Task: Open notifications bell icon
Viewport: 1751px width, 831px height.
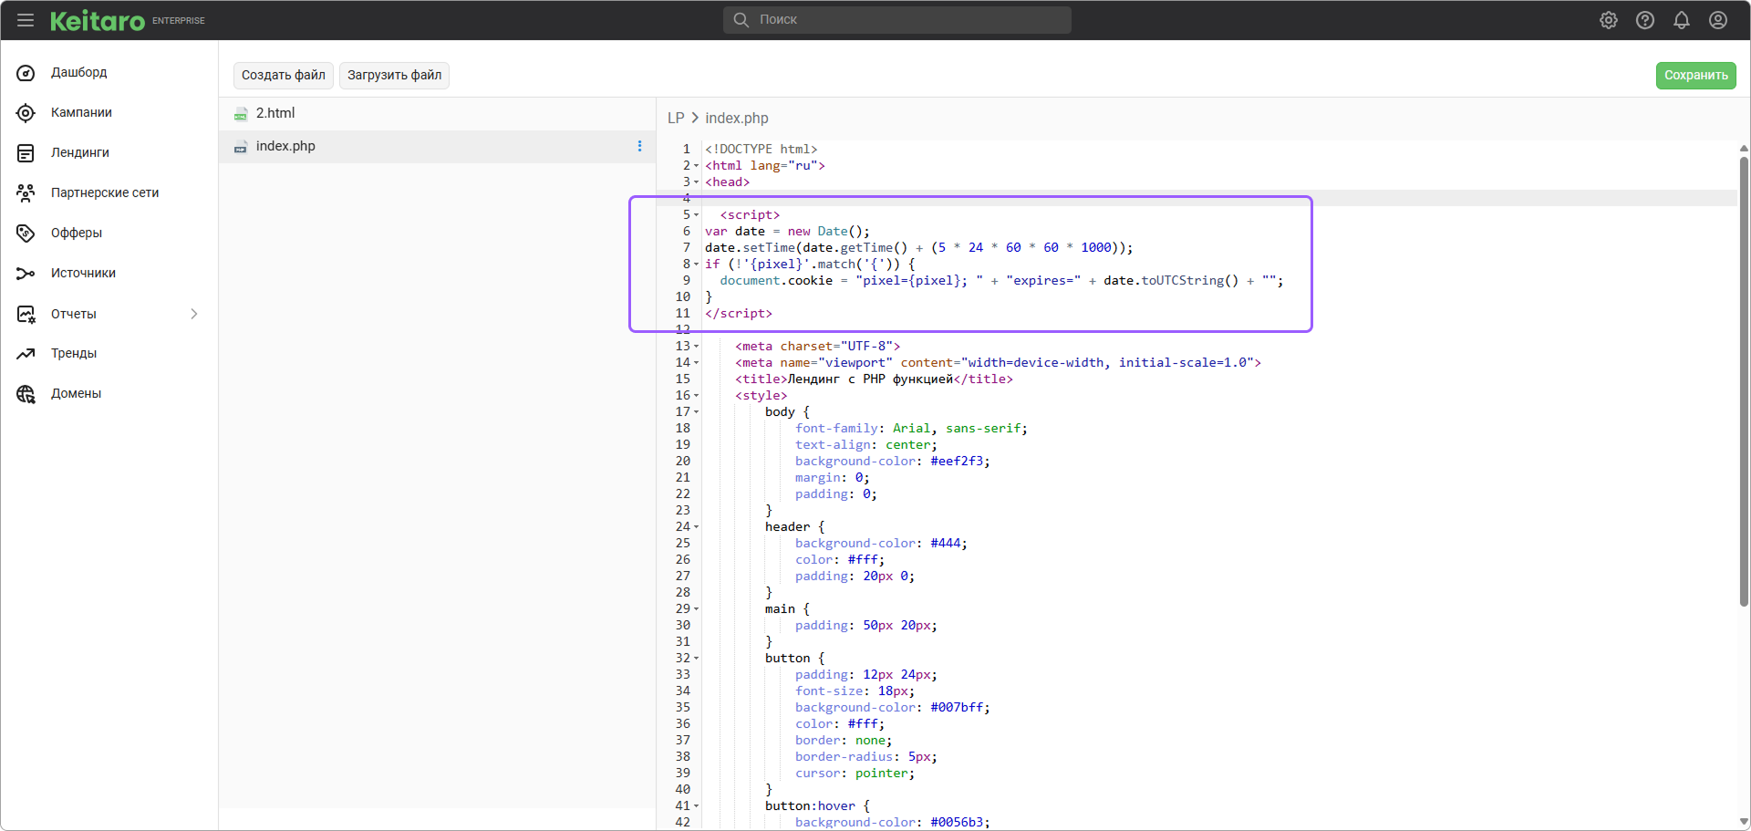Action: (1682, 20)
